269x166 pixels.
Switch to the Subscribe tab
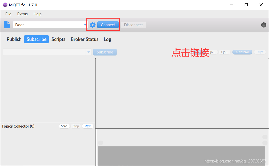(37, 39)
